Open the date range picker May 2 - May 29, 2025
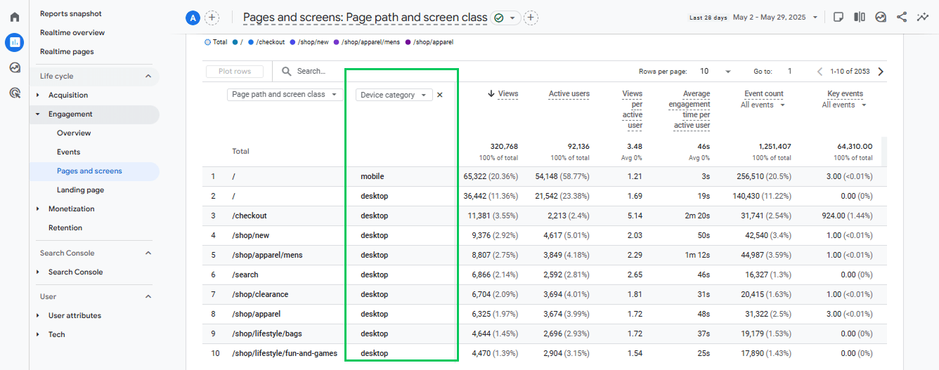The image size is (939, 370). (x=775, y=17)
